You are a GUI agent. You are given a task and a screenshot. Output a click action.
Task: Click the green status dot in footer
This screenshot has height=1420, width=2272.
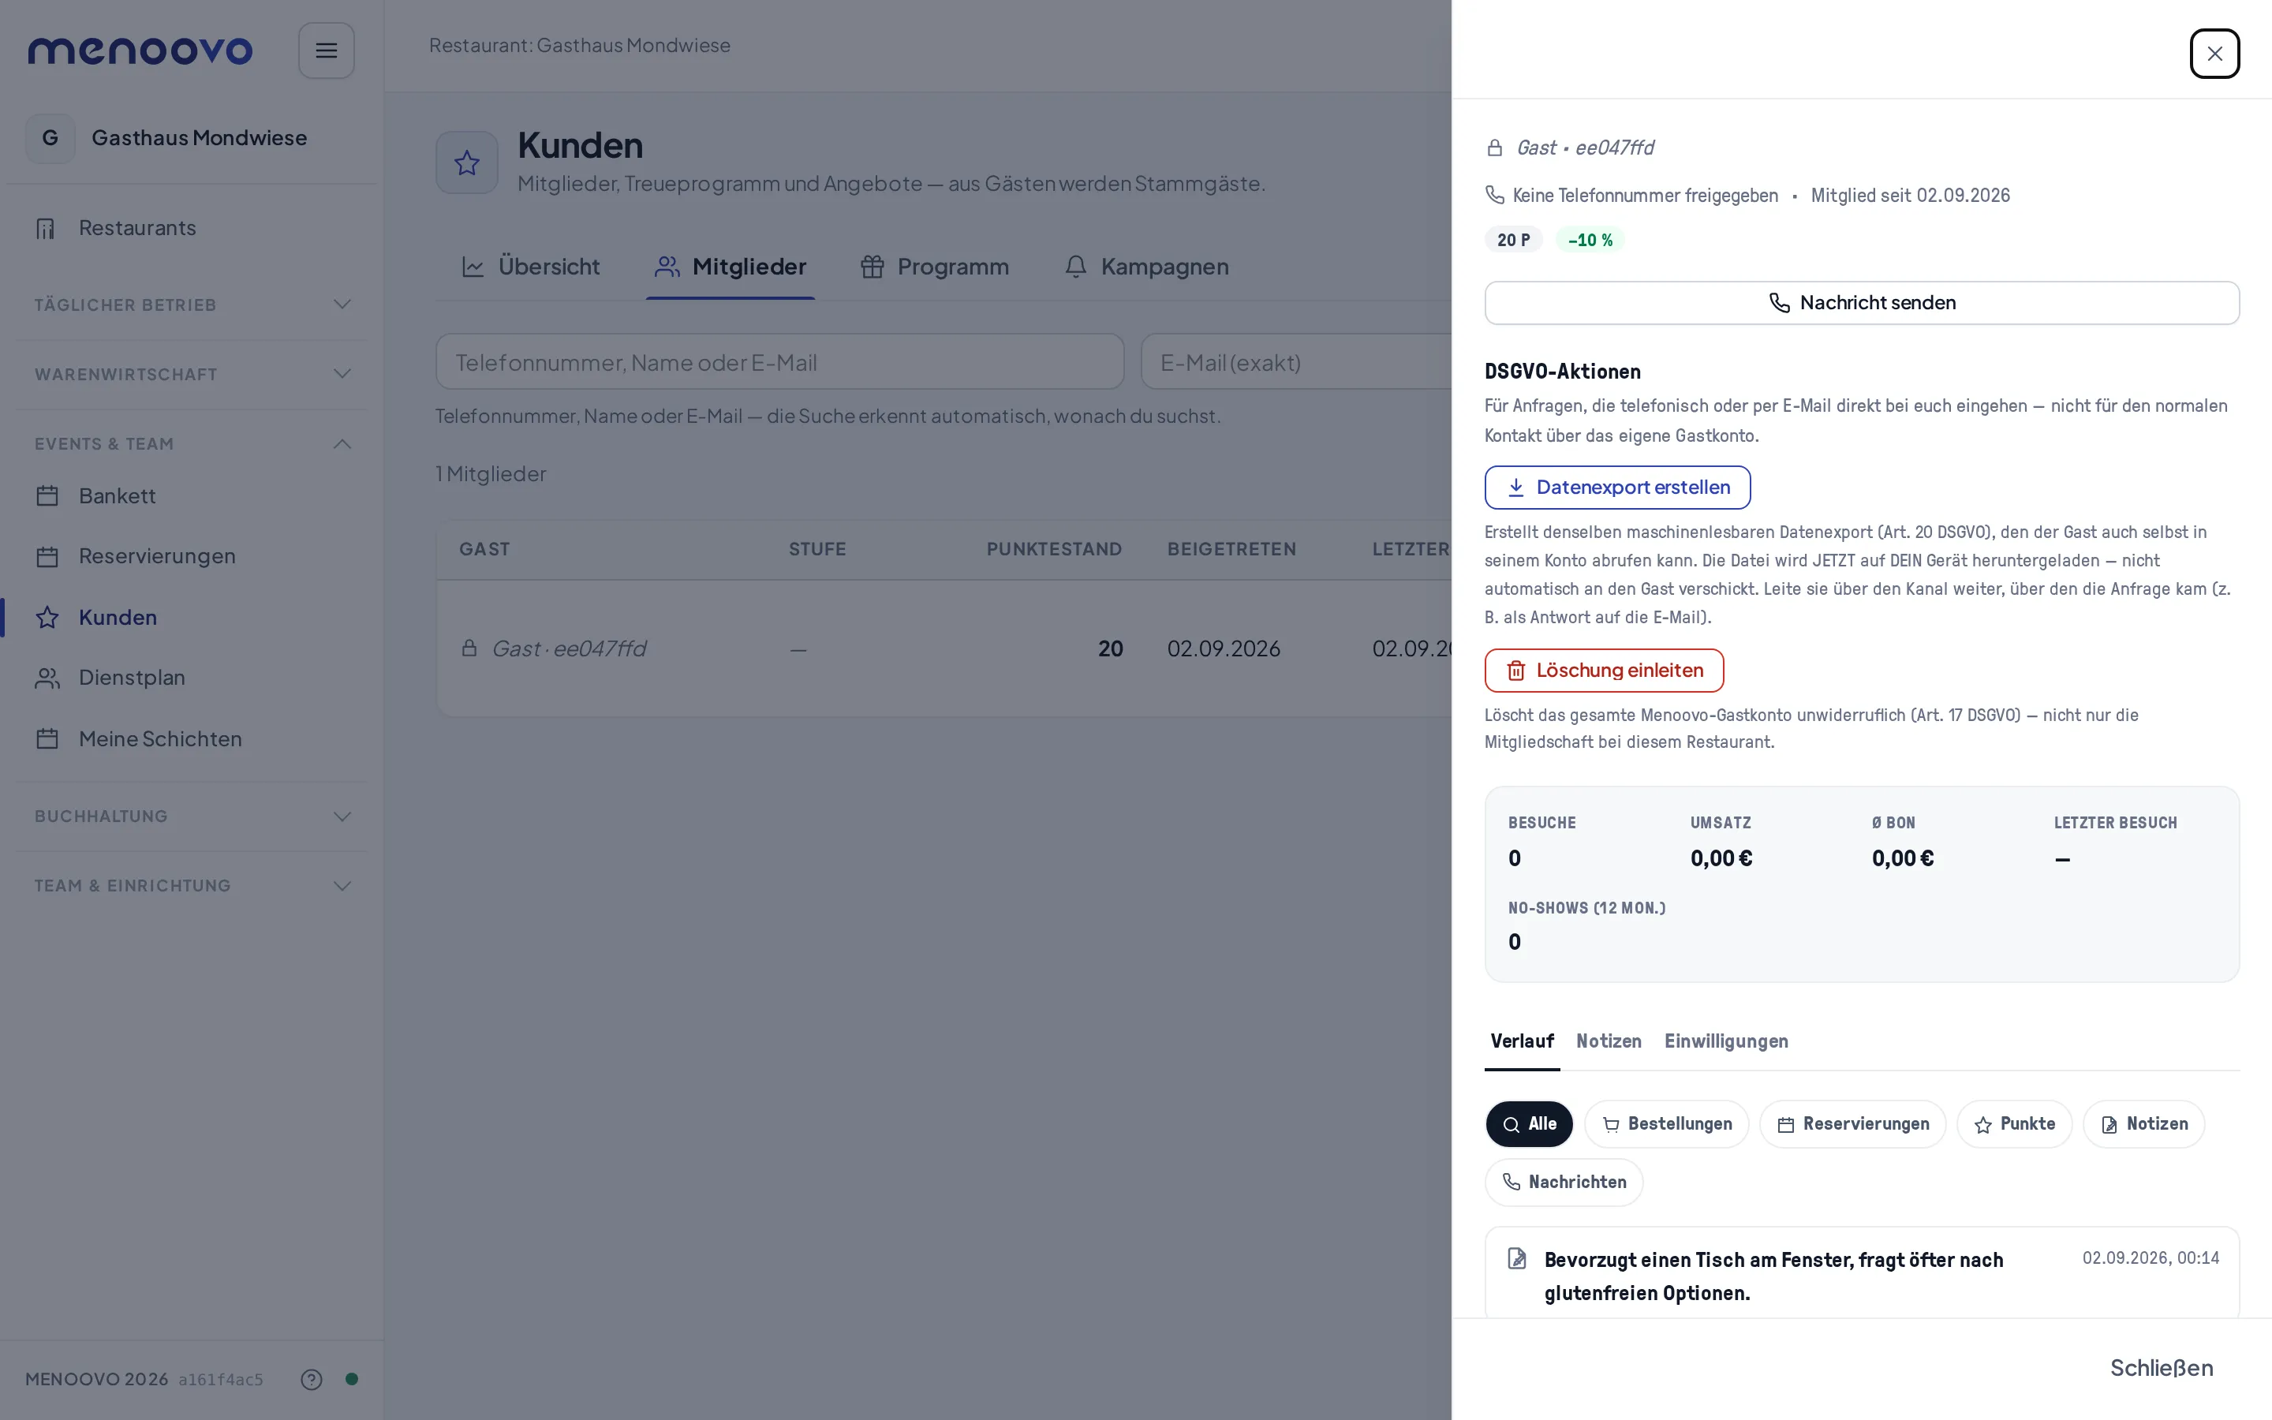pyautogui.click(x=351, y=1379)
